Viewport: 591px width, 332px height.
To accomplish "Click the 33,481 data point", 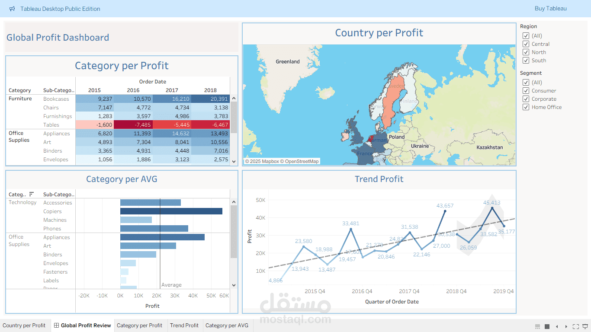I will 351,229.
